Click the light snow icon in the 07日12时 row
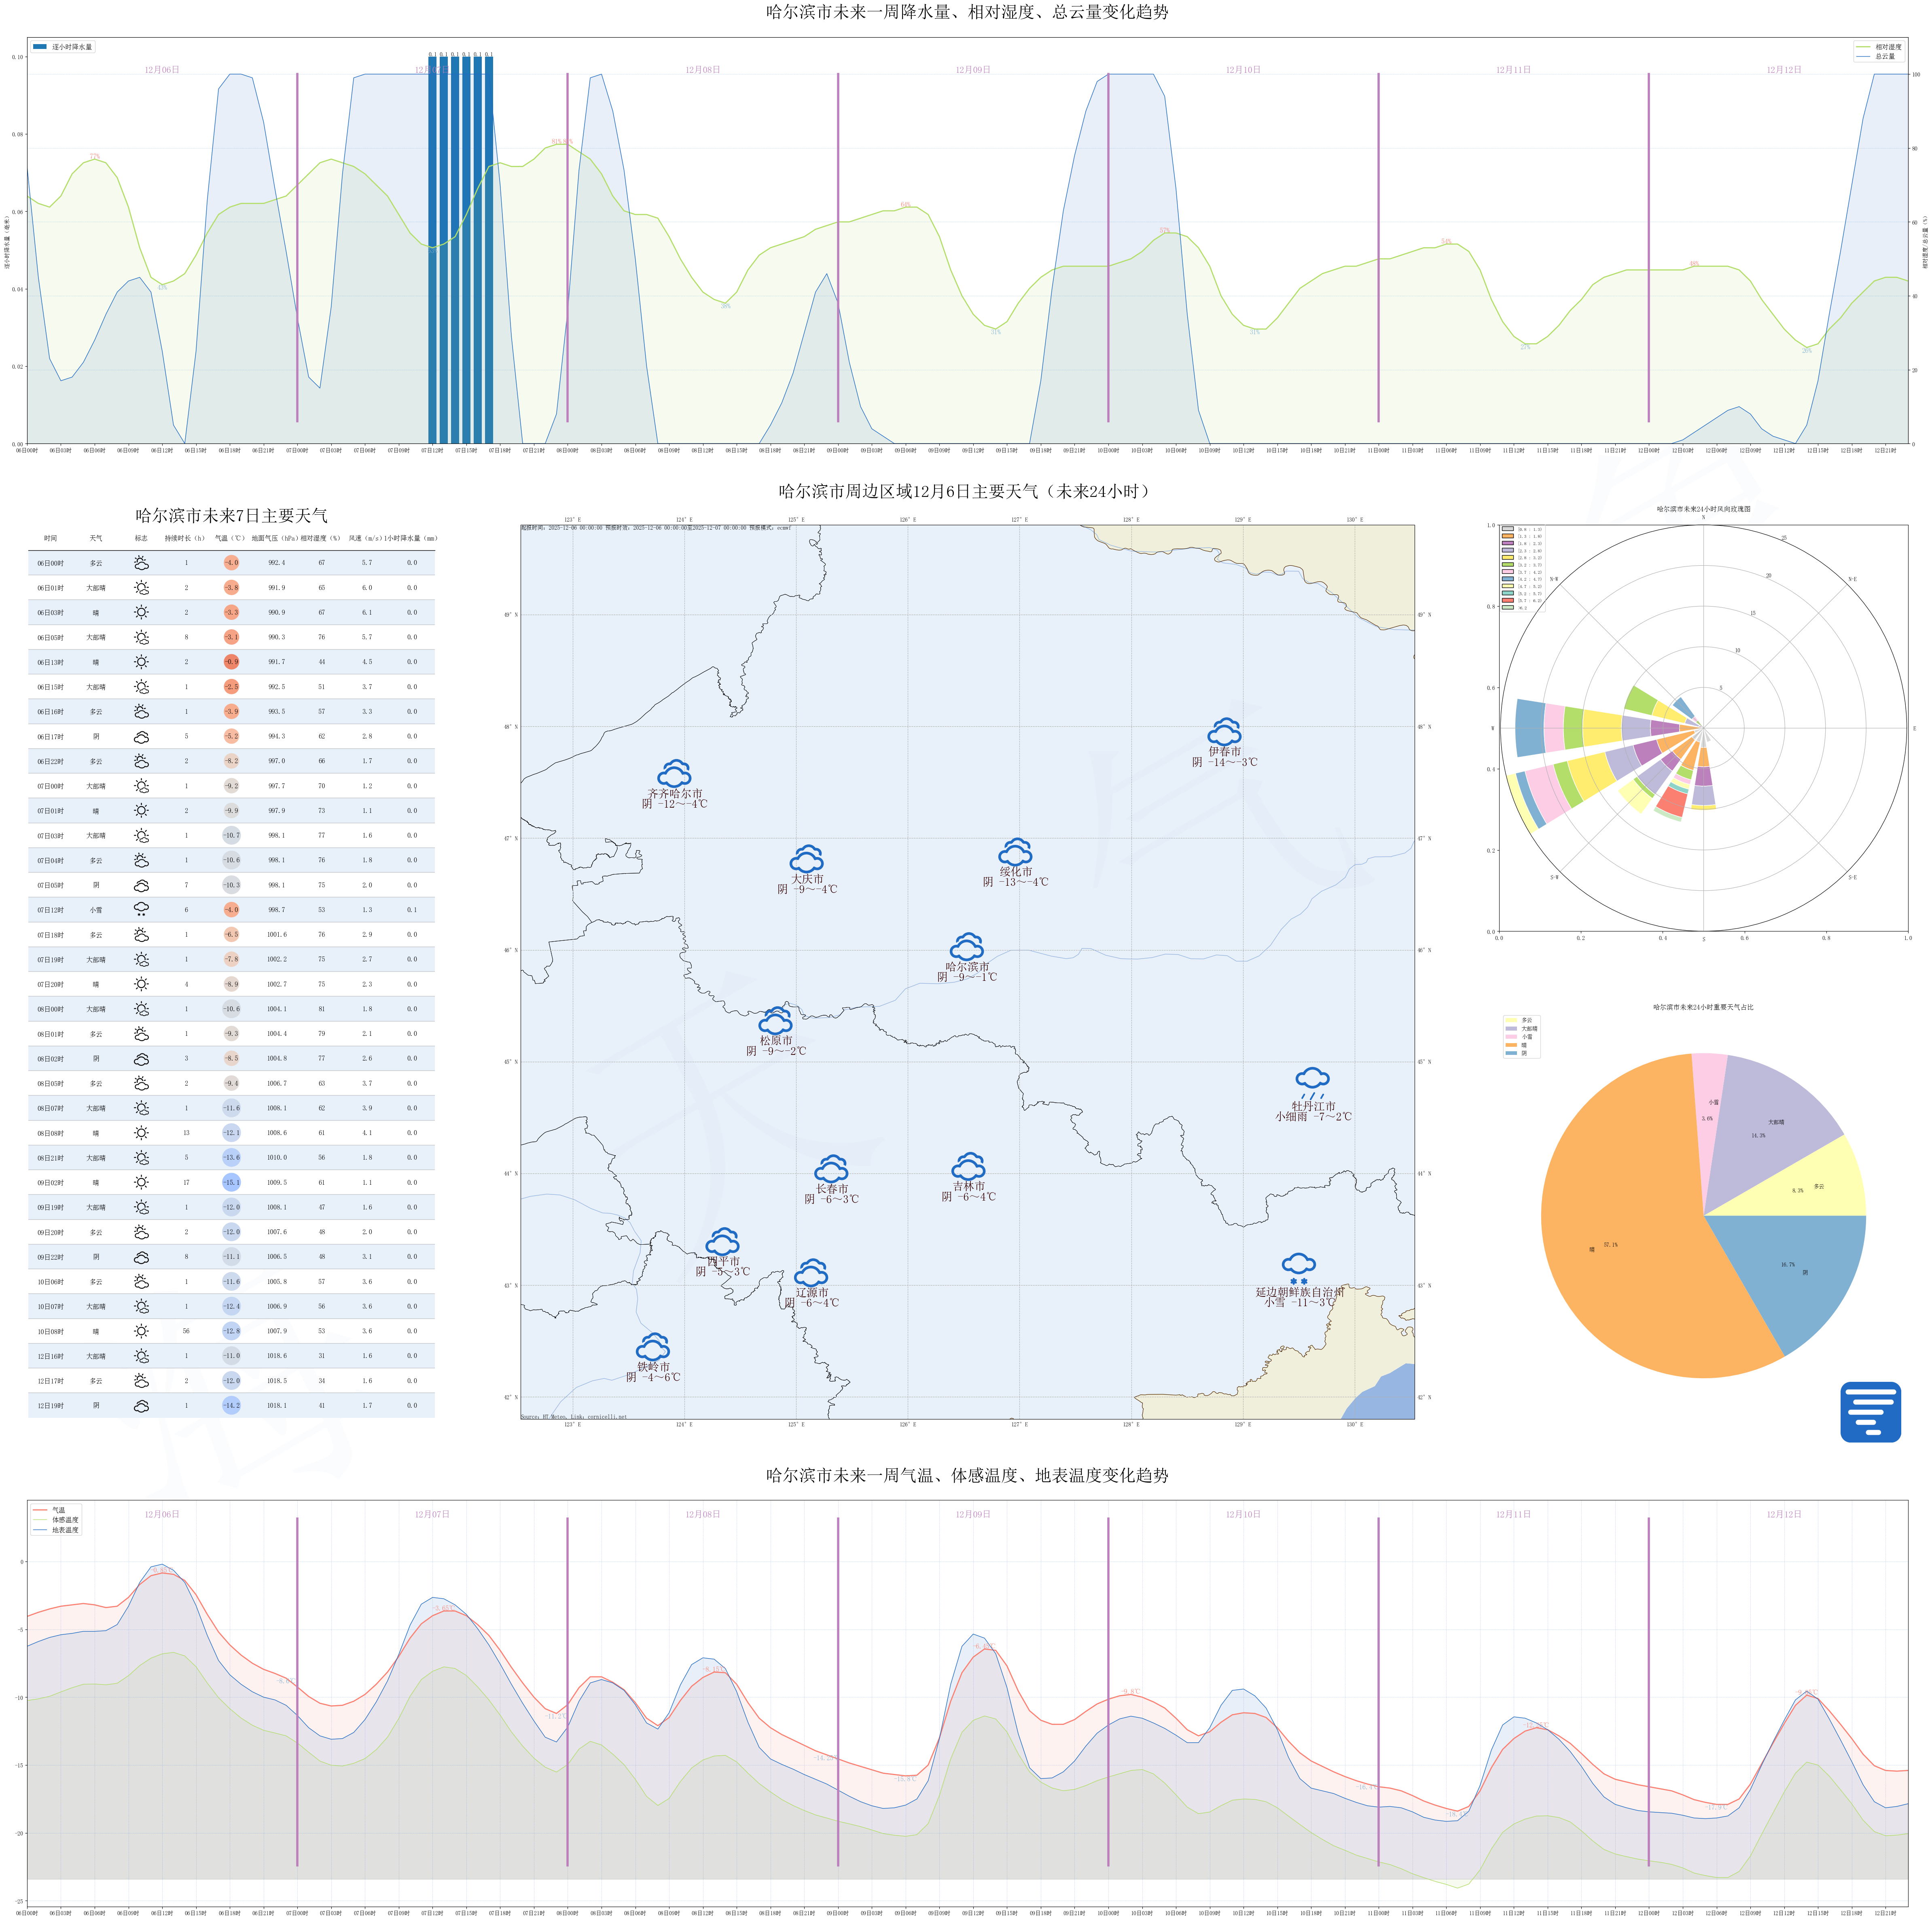Screen dimensions: 1932x1920 [x=141, y=910]
